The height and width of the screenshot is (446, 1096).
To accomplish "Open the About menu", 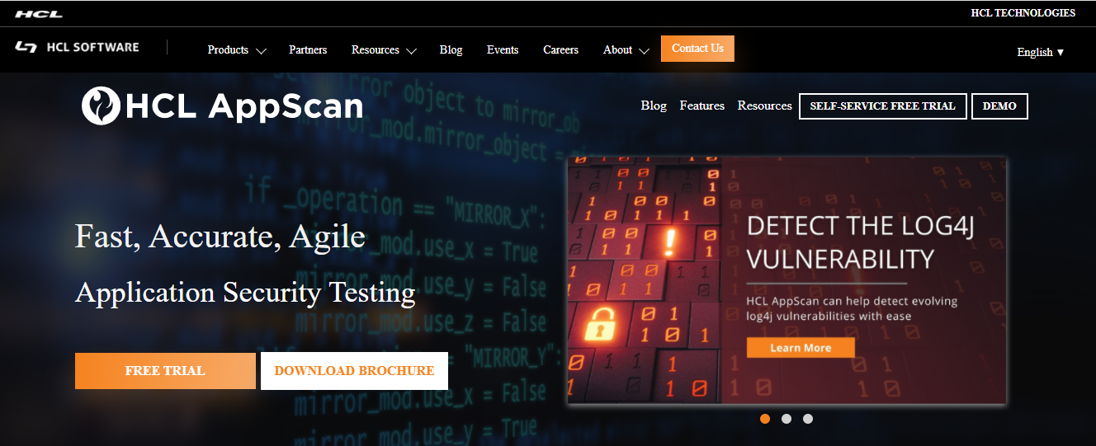I will tap(617, 50).
